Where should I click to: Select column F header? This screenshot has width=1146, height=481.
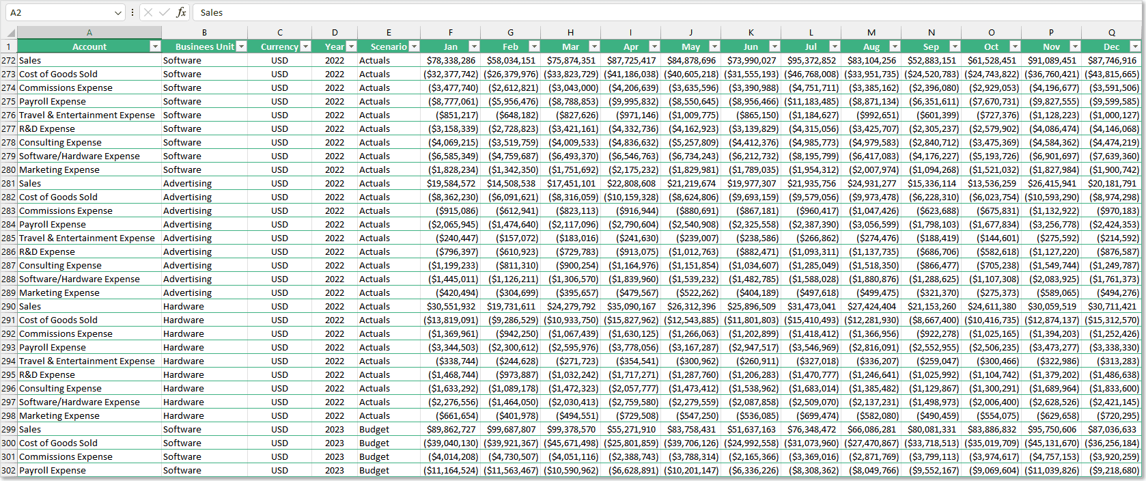(450, 32)
